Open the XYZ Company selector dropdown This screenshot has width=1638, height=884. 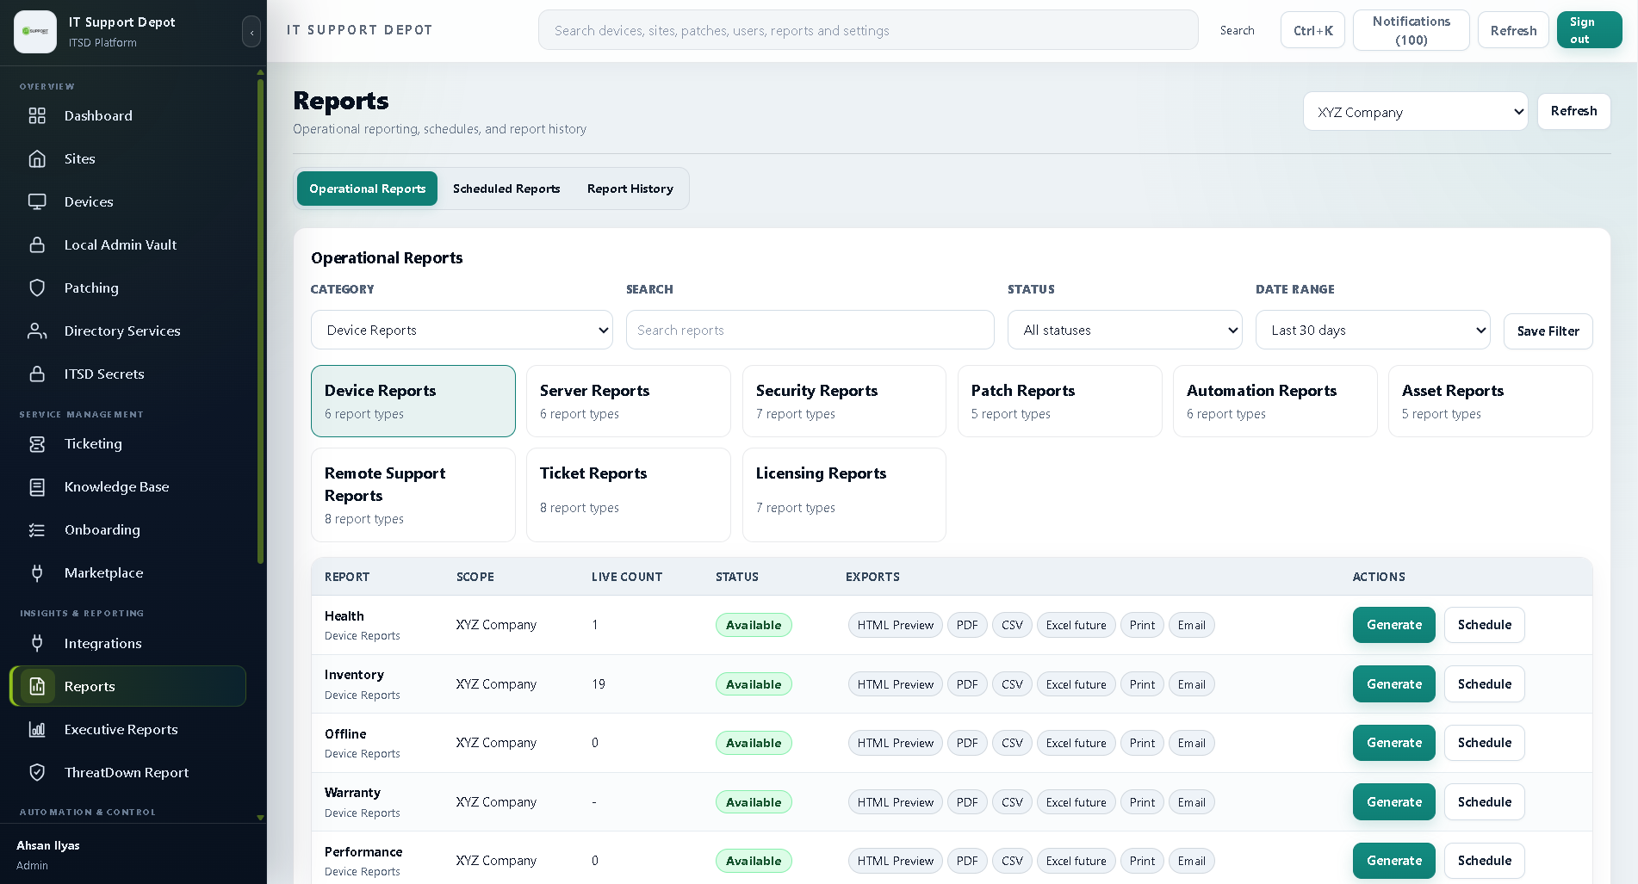coord(1415,112)
